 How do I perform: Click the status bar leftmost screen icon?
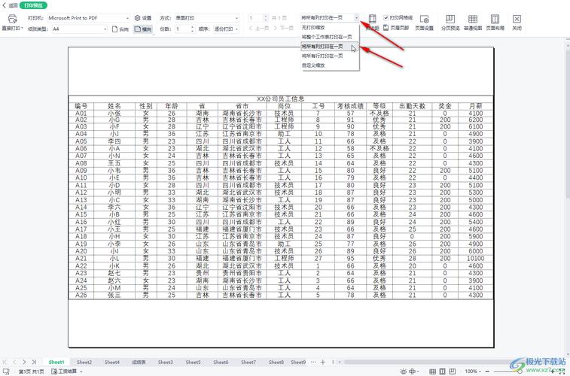6,371
